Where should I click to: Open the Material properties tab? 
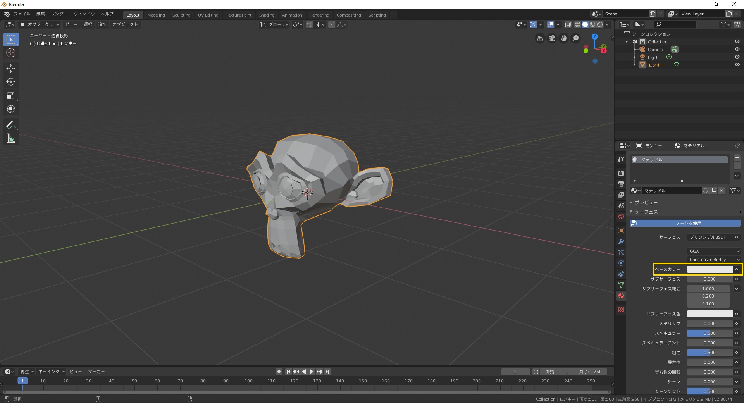pyautogui.click(x=621, y=296)
